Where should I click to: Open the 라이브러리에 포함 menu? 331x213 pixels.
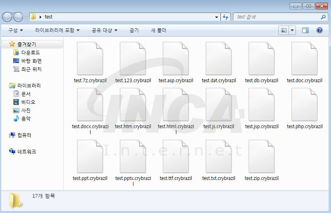[57, 30]
